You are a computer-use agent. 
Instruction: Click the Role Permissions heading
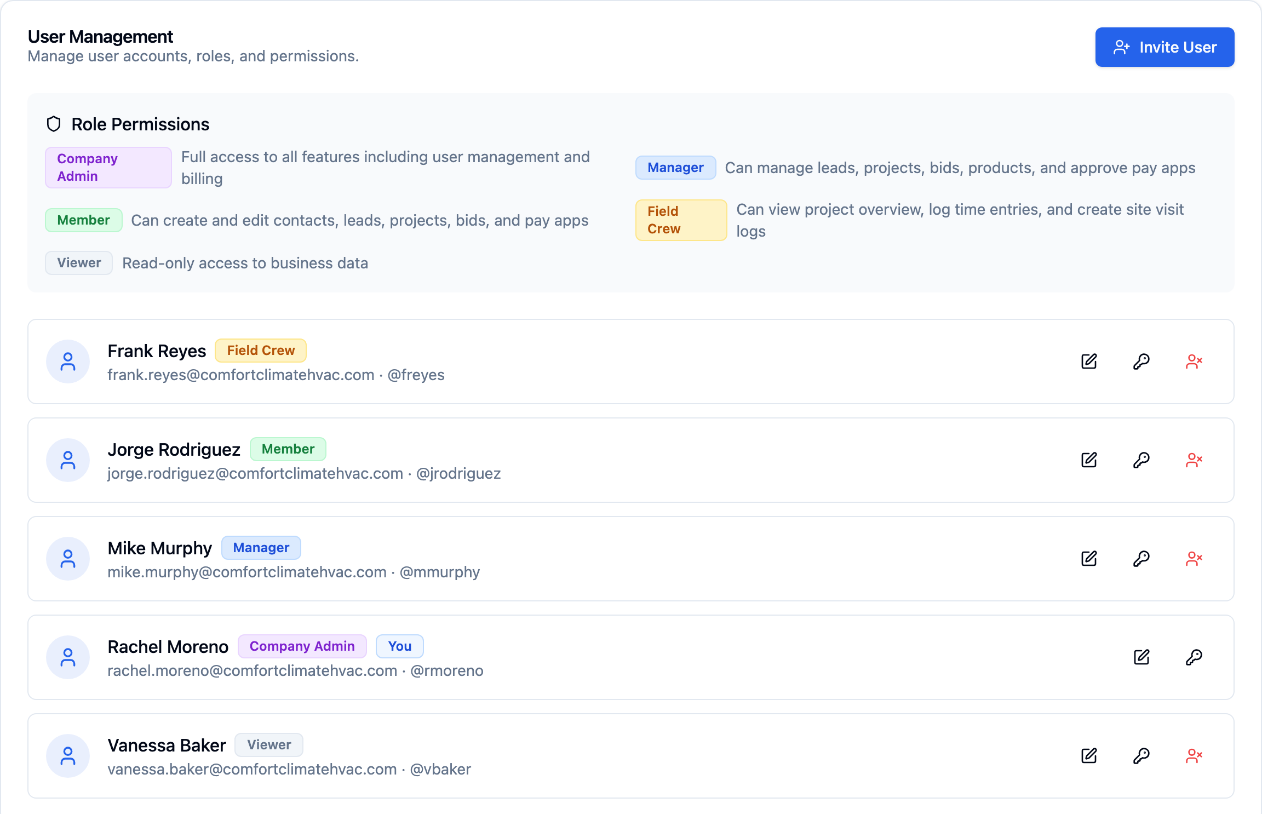pos(141,124)
